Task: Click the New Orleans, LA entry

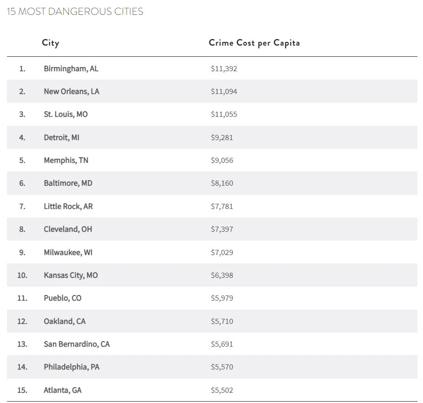Action: pyautogui.click(x=71, y=91)
